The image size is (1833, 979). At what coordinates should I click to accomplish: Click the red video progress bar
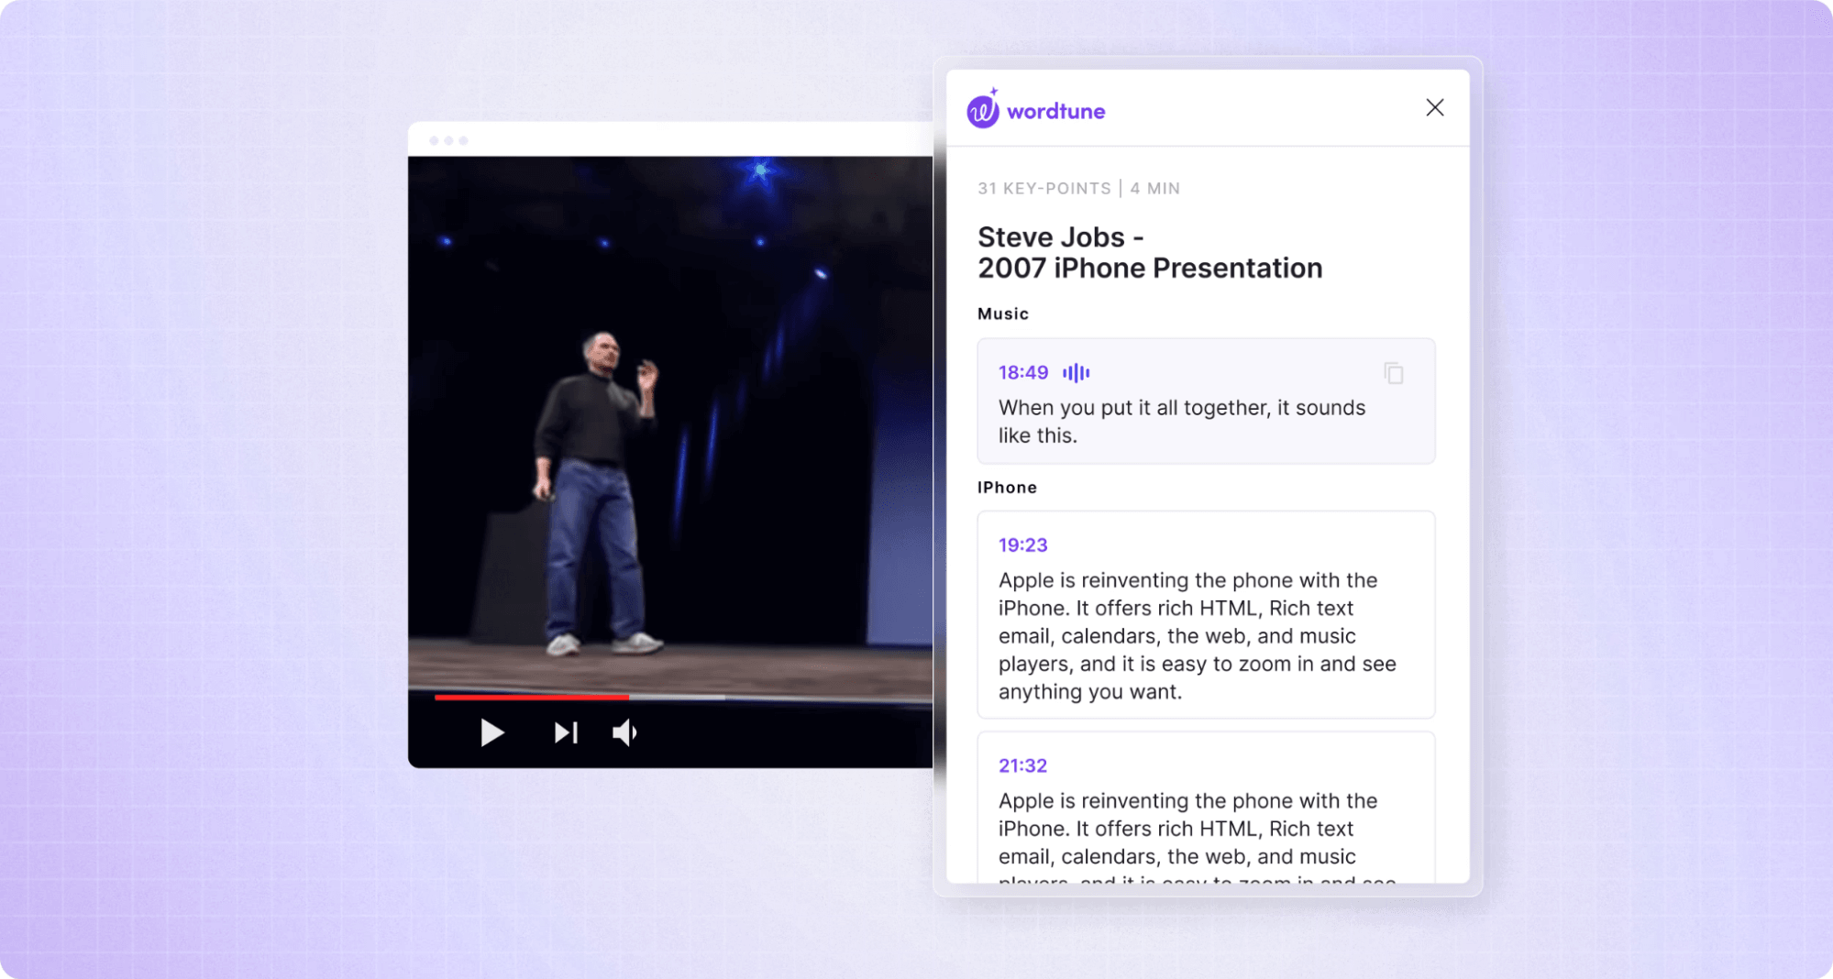point(532,698)
